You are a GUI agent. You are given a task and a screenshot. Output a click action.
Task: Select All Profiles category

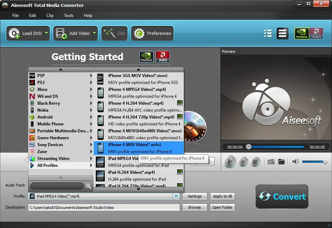point(61,165)
